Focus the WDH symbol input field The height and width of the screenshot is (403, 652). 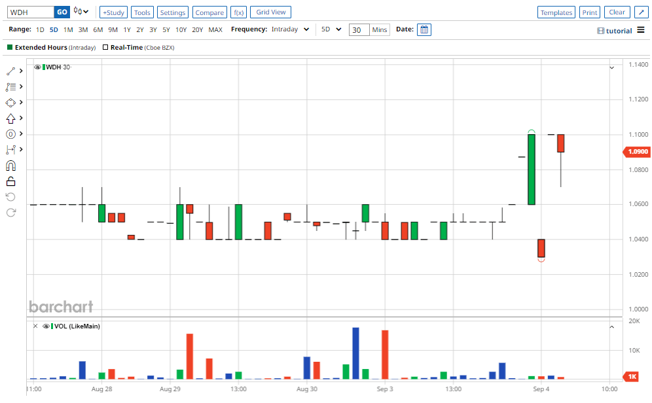point(31,12)
